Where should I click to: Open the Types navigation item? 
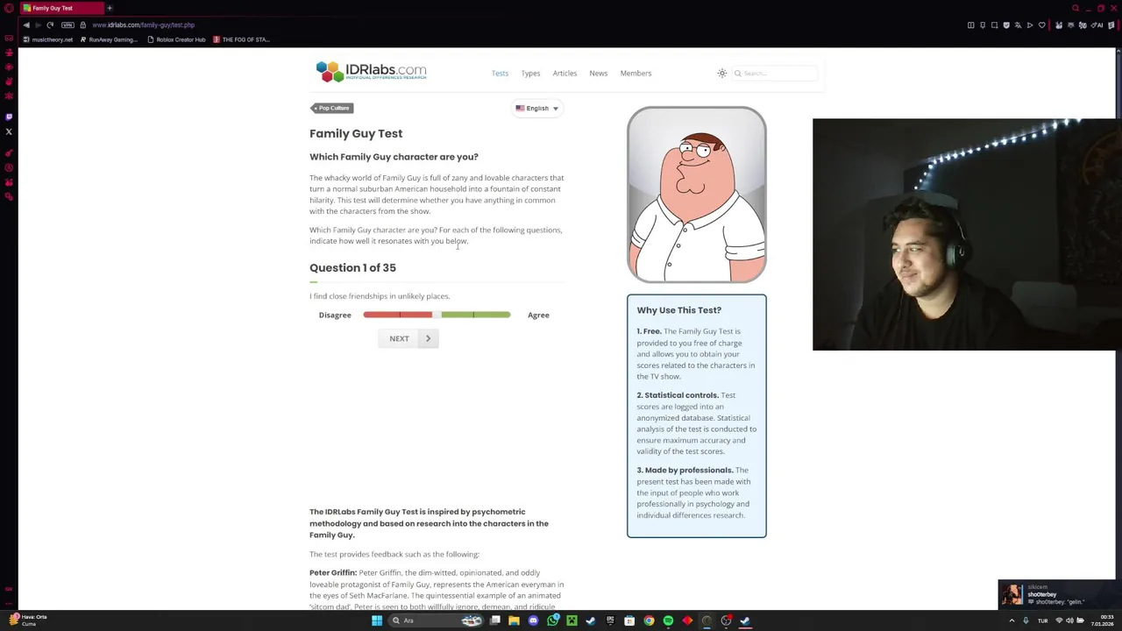tap(530, 74)
